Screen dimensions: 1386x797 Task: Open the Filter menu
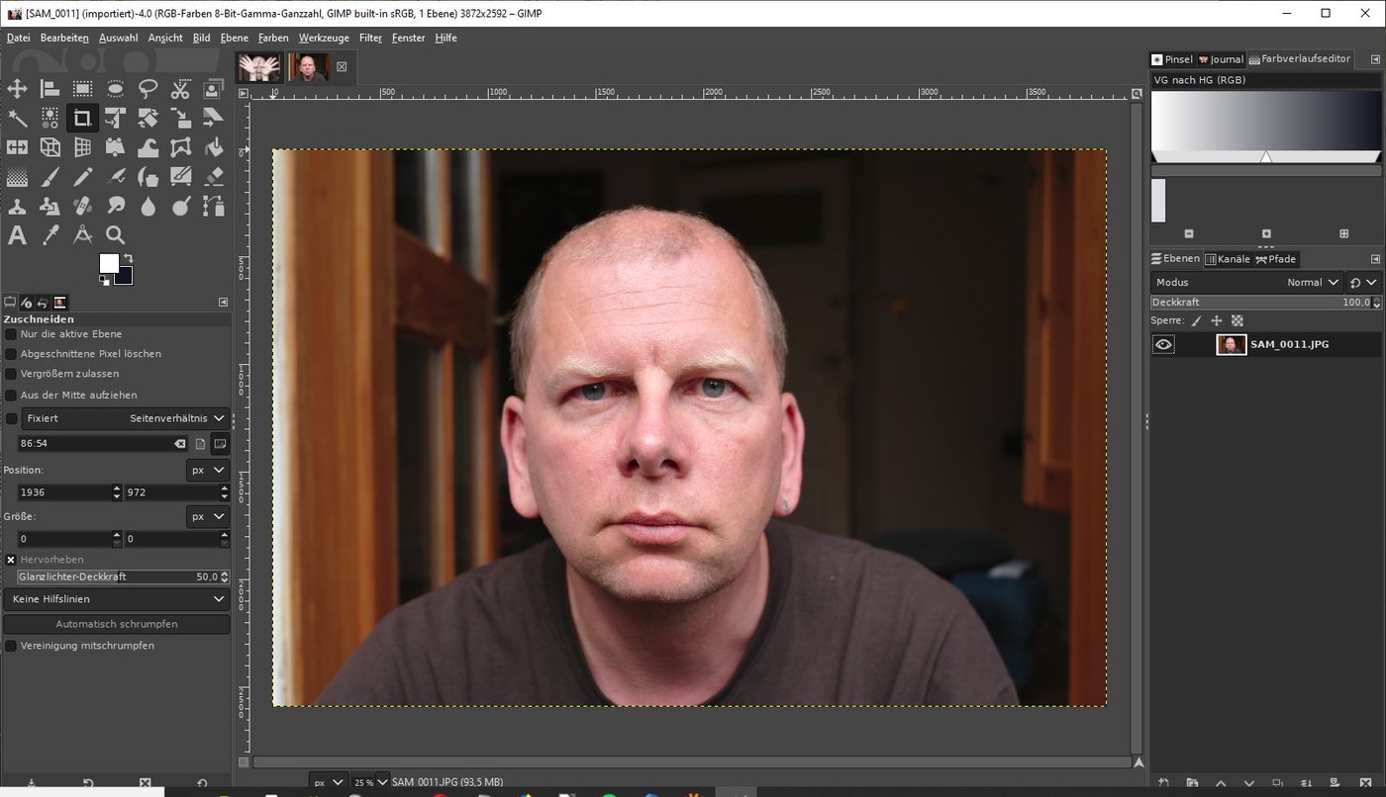point(370,38)
